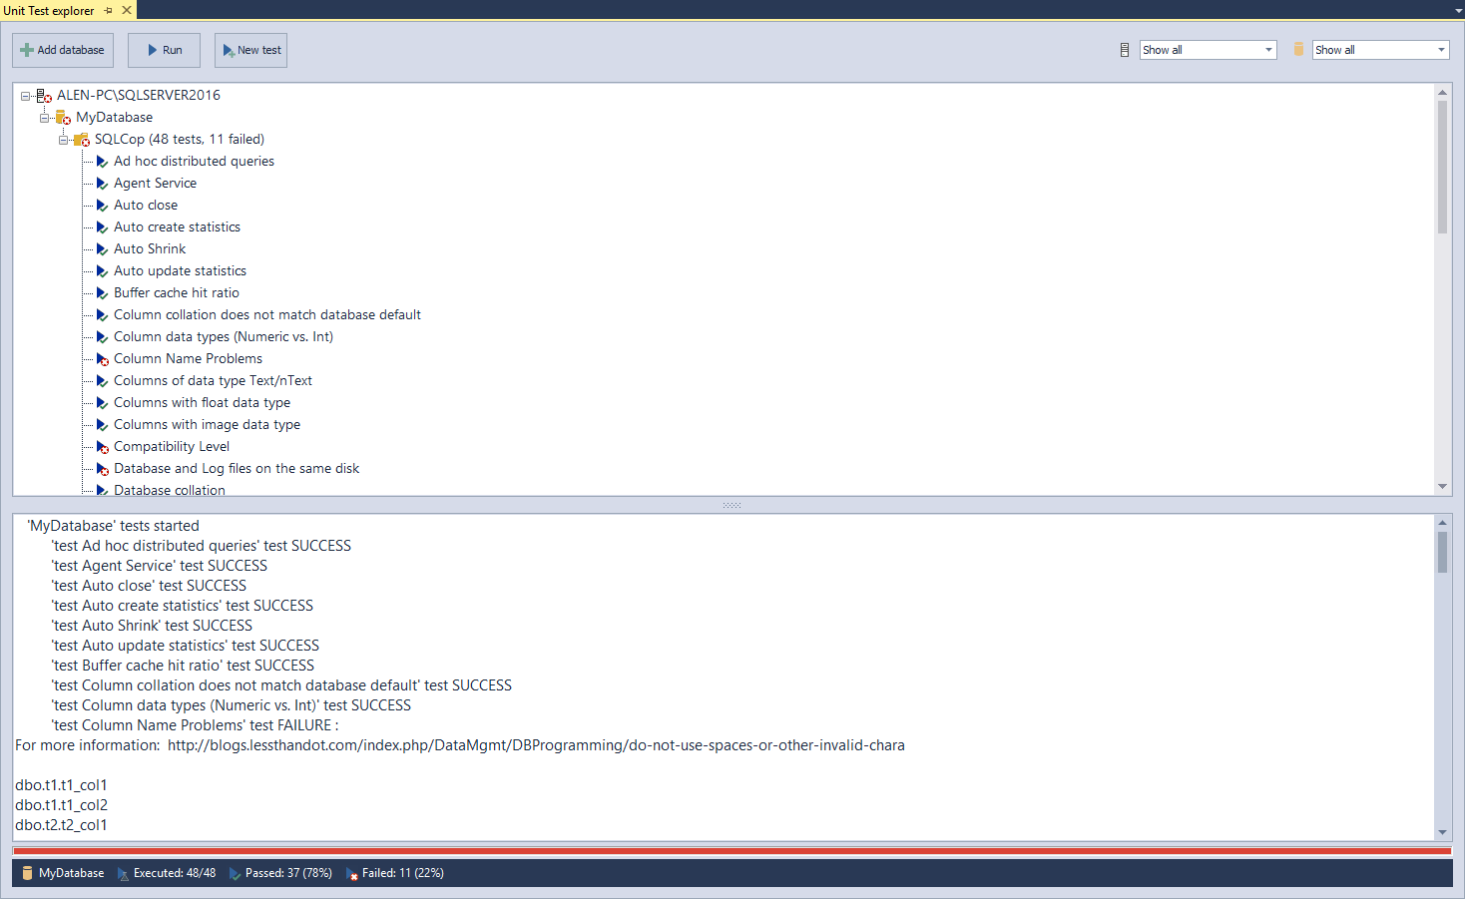
Task: Collapse the SQLCop tests node
Action: point(64,140)
